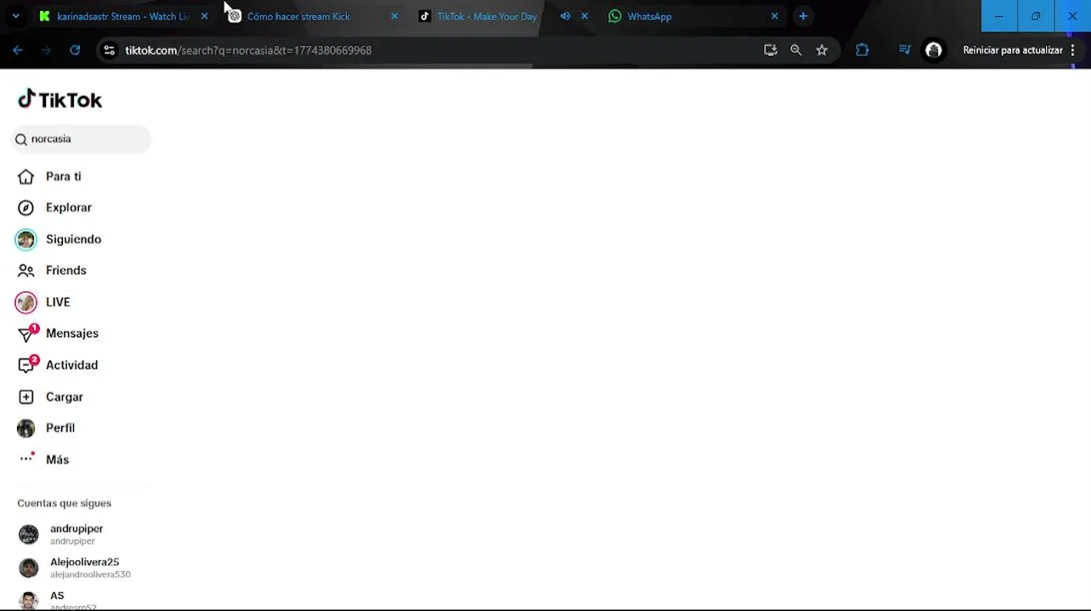Close the Cómo hacer stream Kick tab
This screenshot has height=611, width=1091.
(394, 16)
